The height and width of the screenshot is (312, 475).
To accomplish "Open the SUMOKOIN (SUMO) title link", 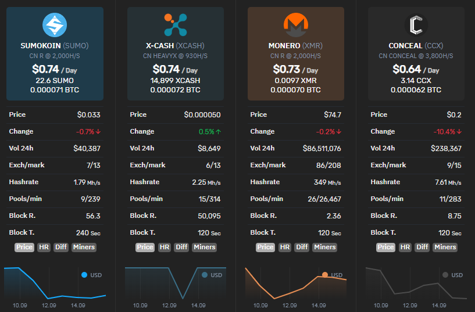I will tap(55, 46).
